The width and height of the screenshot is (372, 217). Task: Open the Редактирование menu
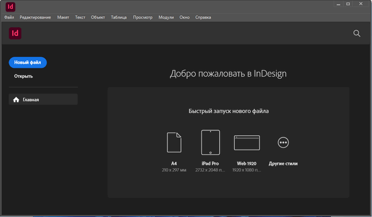pyautogui.click(x=35, y=17)
